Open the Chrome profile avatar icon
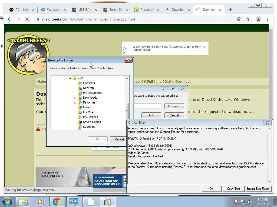The width and height of the screenshot is (277, 207). point(258,19)
